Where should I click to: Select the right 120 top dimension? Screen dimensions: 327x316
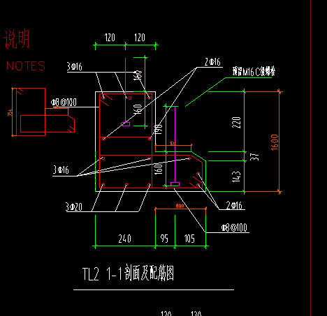tap(140, 38)
